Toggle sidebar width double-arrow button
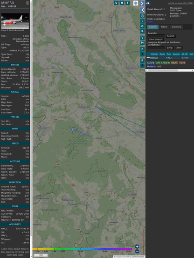The image size is (194, 258). pyautogui.click(x=148, y=3)
